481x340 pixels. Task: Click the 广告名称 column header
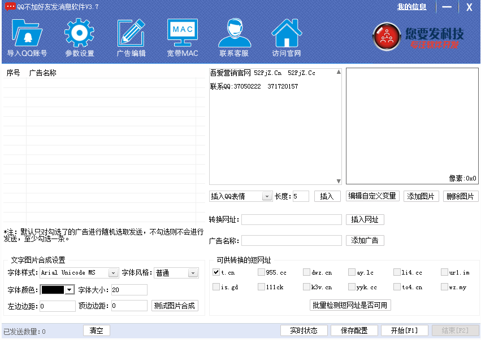pos(43,73)
